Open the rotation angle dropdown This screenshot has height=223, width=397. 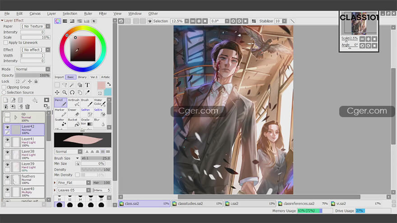[227, 21]
